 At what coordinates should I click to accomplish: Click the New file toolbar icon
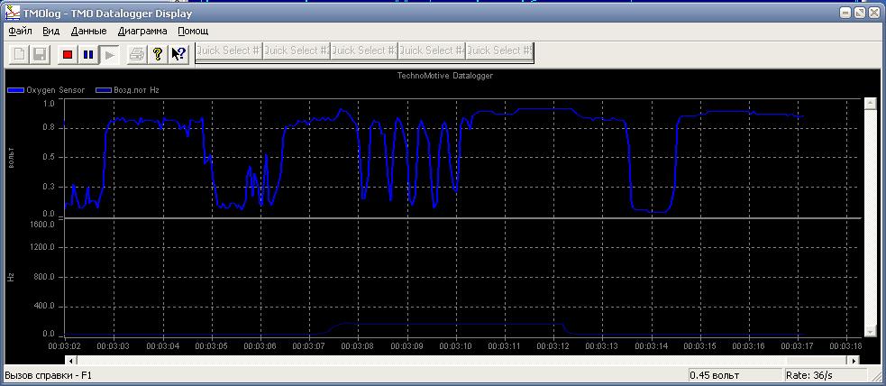[18, 54]
